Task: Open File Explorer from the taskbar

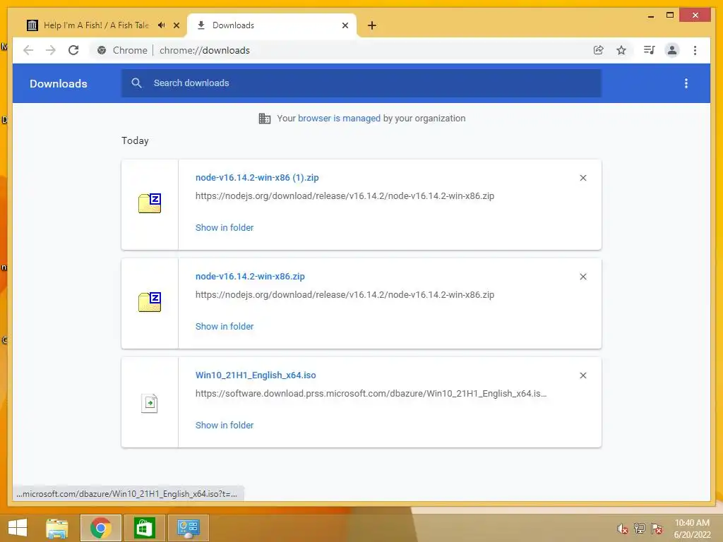Action: coord(57,528)
